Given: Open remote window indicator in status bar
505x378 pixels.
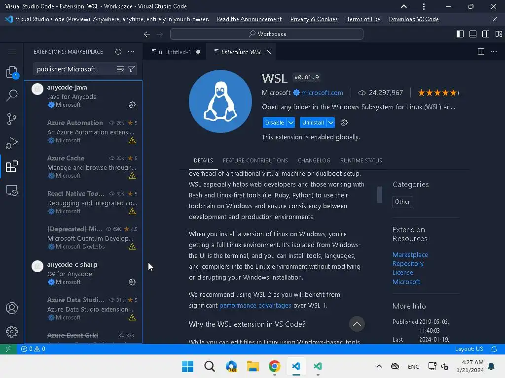Looking at the screenshot, I should click(x=8, y=349).
